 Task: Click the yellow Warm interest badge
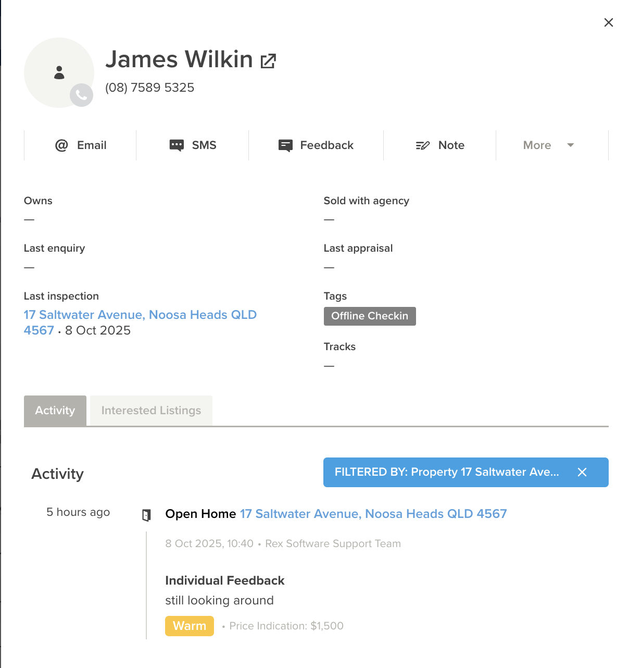coord(190,626)
